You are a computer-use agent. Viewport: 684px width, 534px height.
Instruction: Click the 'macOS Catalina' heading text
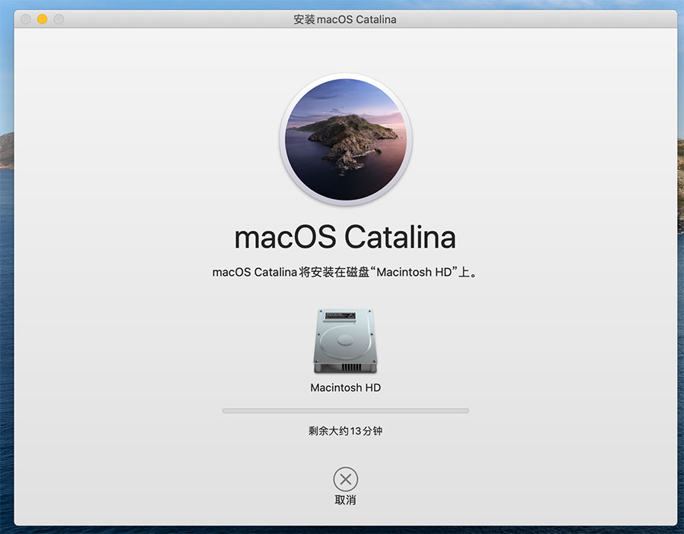345,237
